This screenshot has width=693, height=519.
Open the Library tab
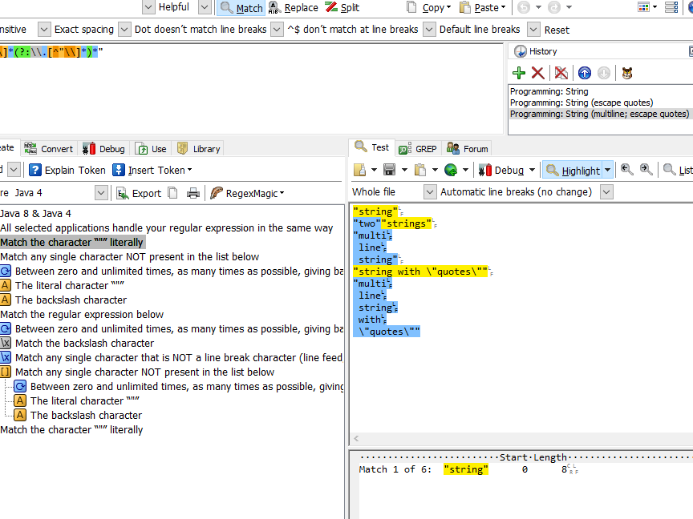click(x=198, y=149)
